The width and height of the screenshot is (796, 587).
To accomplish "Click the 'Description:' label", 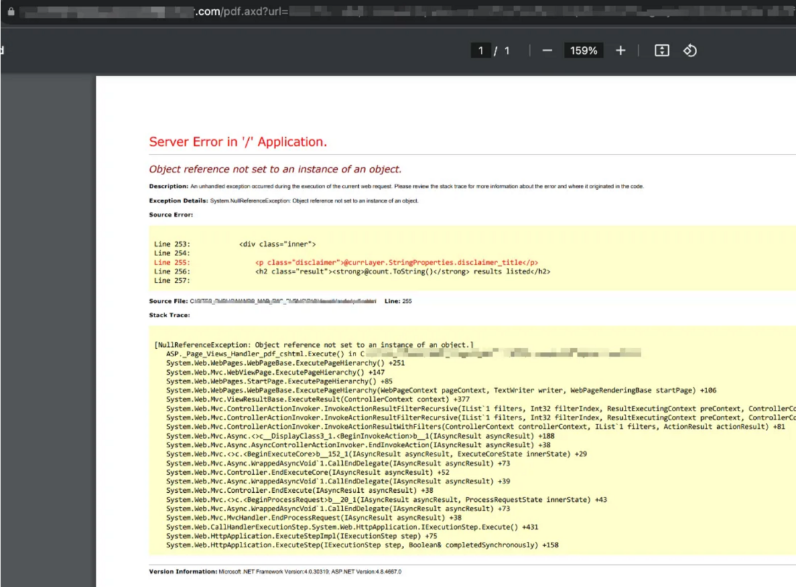I will coord(168,186).
